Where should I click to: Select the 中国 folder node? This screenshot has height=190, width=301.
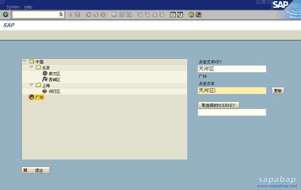(x=39, y=61)
